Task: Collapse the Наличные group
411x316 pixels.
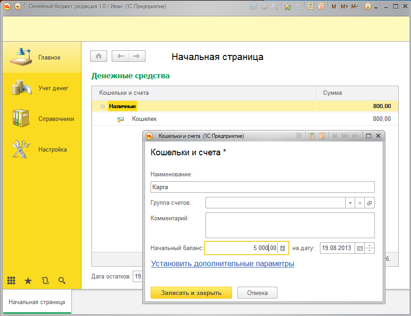Action: (x=103, y=106)
